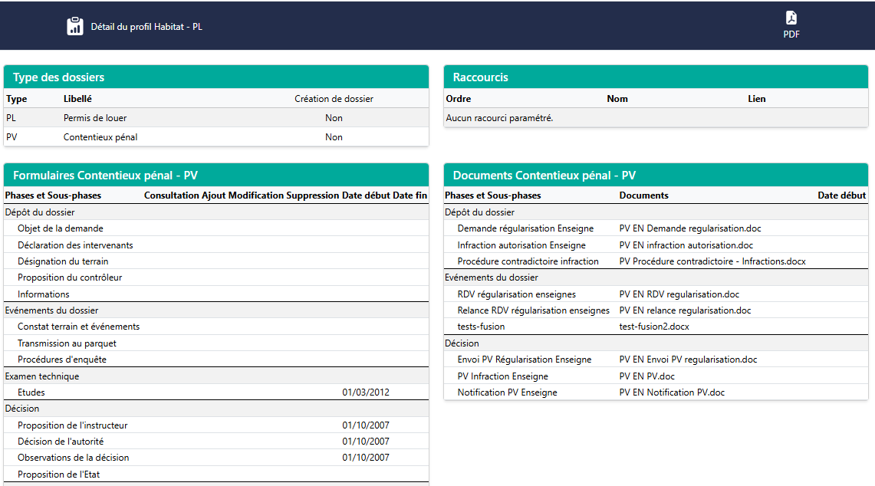Click the Libellé column header
Image resolution: width=875 pixels, height=486 pixels.
click(x=77, y=99)
